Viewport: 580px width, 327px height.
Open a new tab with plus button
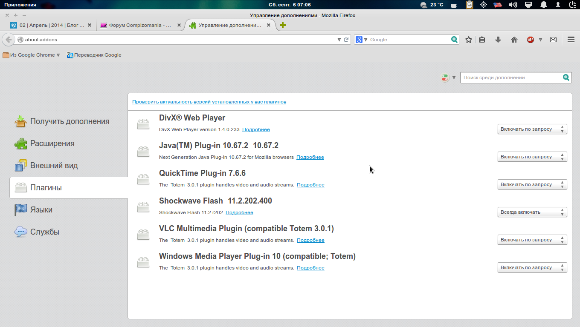tap(282, 25)
